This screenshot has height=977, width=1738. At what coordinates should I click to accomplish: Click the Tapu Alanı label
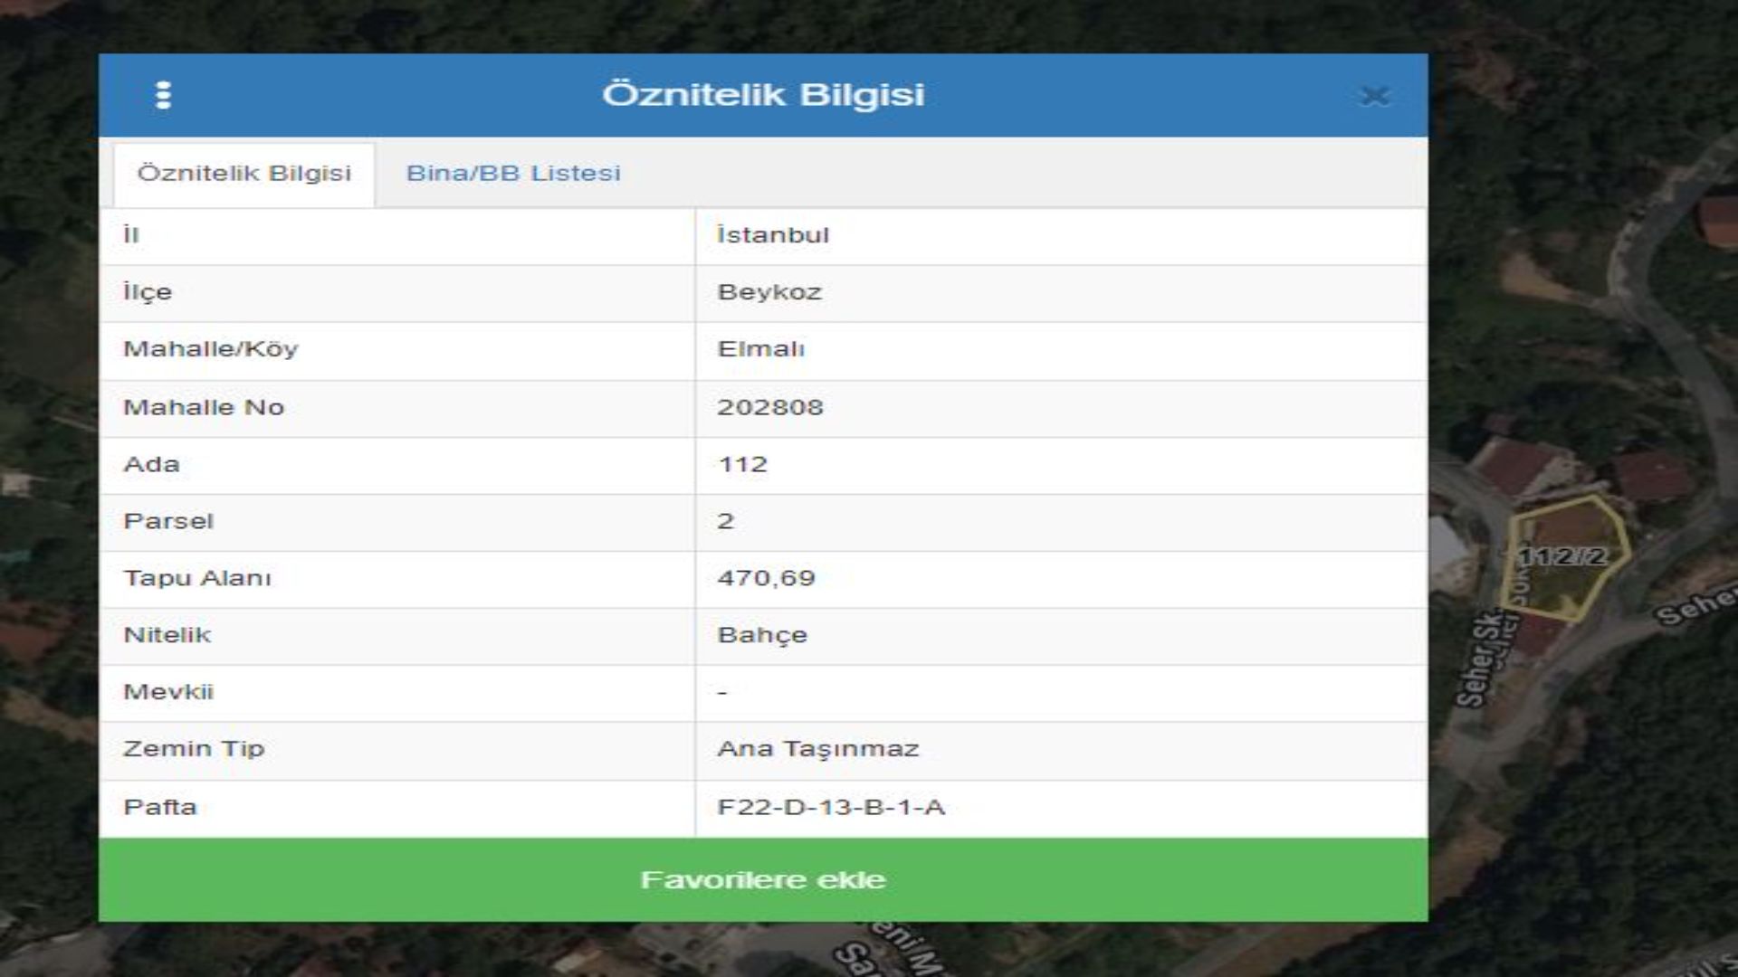click(197, 578)
